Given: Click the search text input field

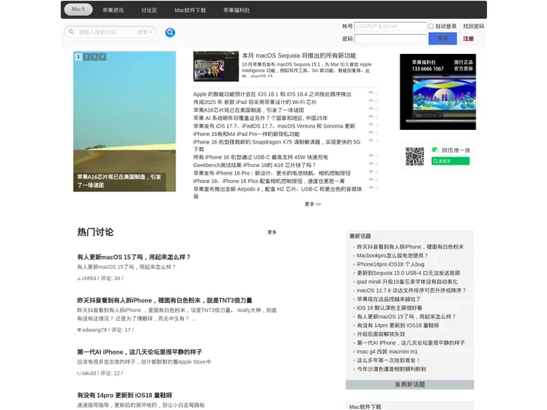Looking at the screenshot, I should (x=105, y=32).
